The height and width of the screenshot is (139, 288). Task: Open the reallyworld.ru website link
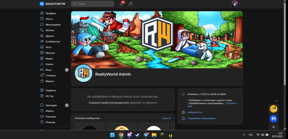tap(195, 112)
